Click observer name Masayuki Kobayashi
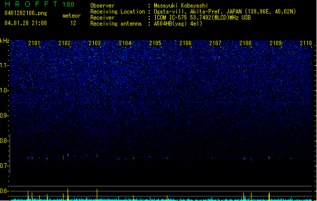This screenshot has height=201, width=317. point(181,6)
